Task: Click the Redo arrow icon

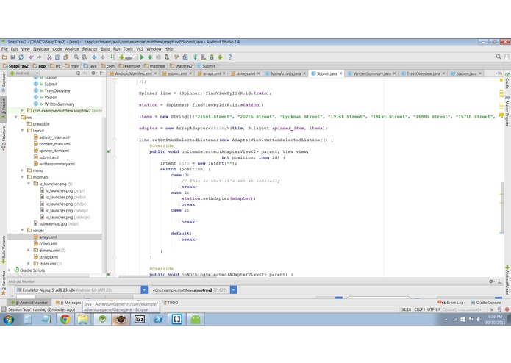Action: tap(40, 57)
